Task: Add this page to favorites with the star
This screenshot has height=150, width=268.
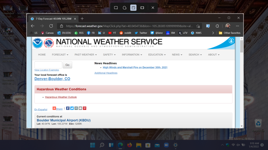Action: [x=198, y=26]
